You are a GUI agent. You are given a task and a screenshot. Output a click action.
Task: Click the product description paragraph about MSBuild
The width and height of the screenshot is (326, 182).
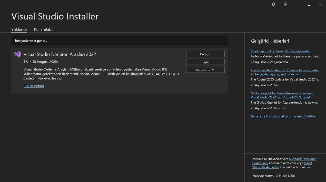pos(101,74)
